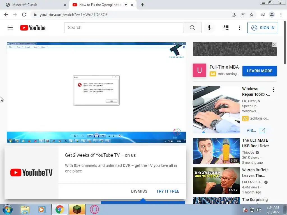The height and width of the screenshot is (215, 287).
Task: Open the Warren Buffett video thumbnail
Action: pyautogui.click(x=216, y=181)
